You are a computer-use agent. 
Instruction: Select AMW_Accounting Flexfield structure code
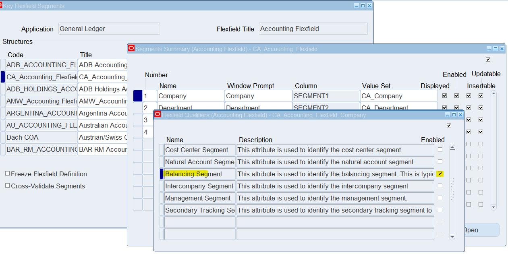pyautogui.click(x=41, y=101)
